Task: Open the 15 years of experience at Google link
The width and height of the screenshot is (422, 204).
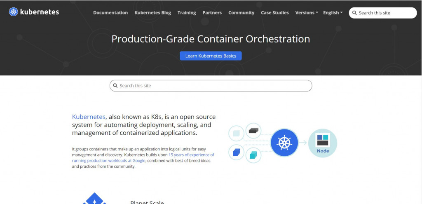Action: (x=143, y=158)
